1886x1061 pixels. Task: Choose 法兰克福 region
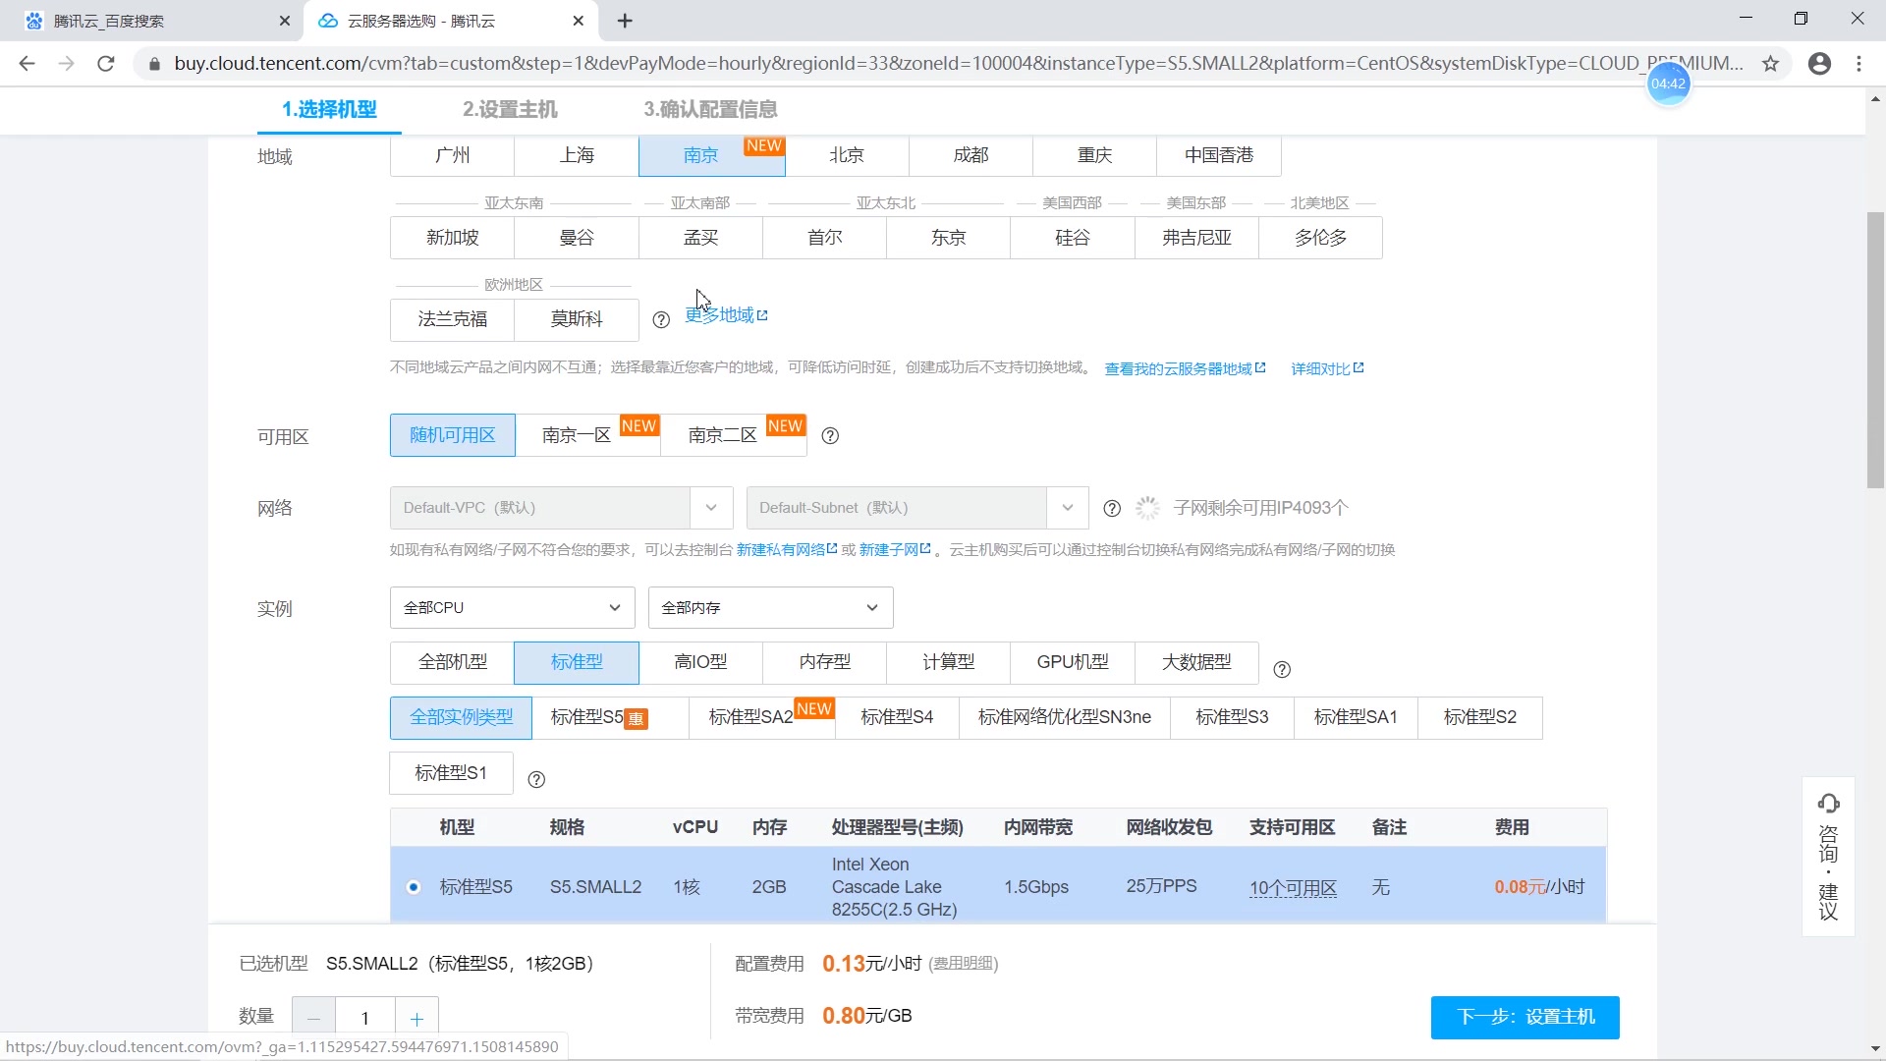(x=453, y=319)
